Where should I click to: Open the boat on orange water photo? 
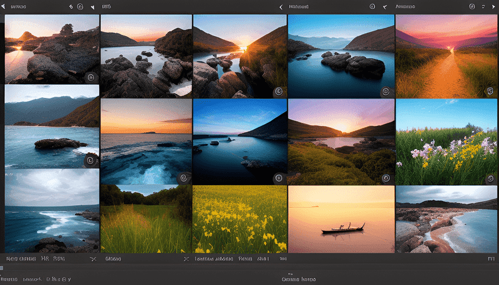(341, 219)
